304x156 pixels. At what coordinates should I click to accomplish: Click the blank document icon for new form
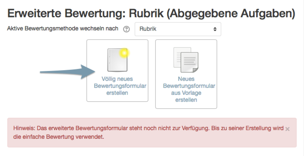pyautogui.click(x=117, y=60)
